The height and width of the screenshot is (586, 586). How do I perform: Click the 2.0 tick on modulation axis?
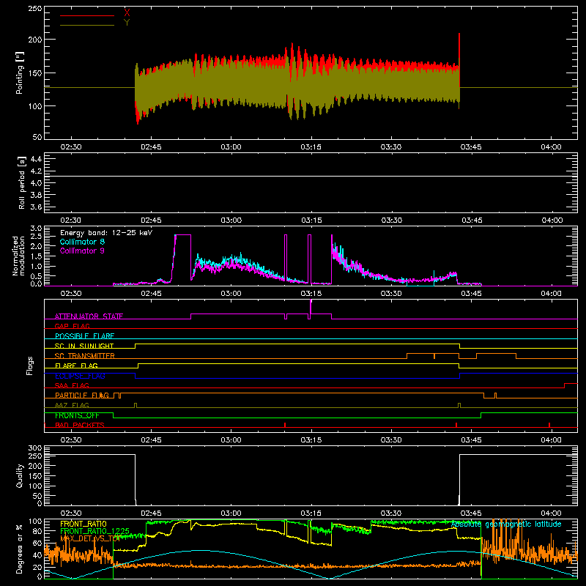point(36,247)
